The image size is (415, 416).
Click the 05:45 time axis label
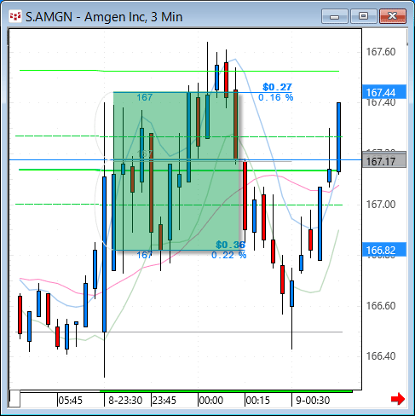(x=70, y=401)
